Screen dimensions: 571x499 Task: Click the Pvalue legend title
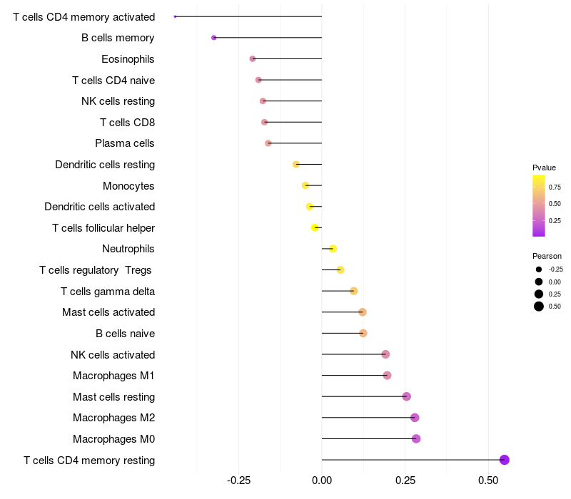pyautogui.click(x=544, y=168)
